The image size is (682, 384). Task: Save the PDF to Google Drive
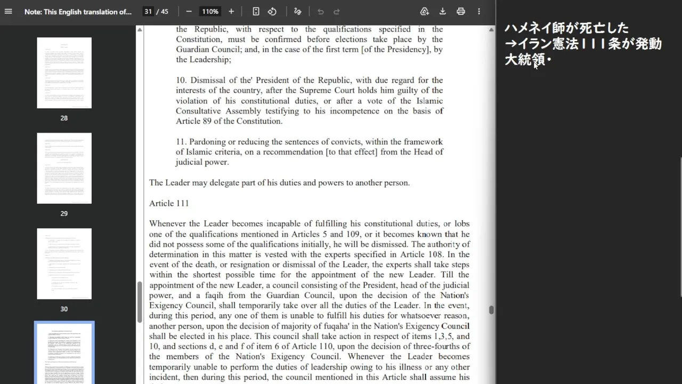425,11
